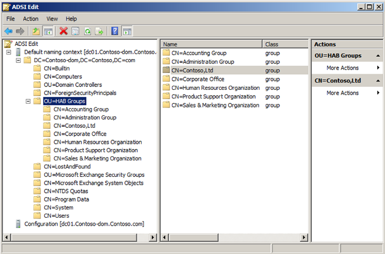The height and width of the screenshot is (254, 385).
Task: Select CN=LostAndFound in the tree
Action: (67, 167)
